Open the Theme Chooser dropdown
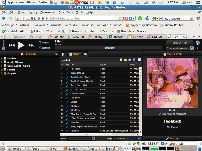202x151 pixels. [180, 43]
